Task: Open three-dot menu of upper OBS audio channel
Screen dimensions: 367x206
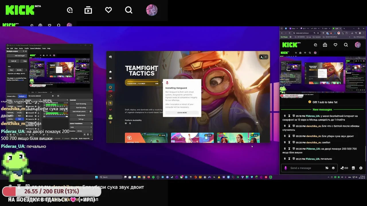Action: pos(44,105)
